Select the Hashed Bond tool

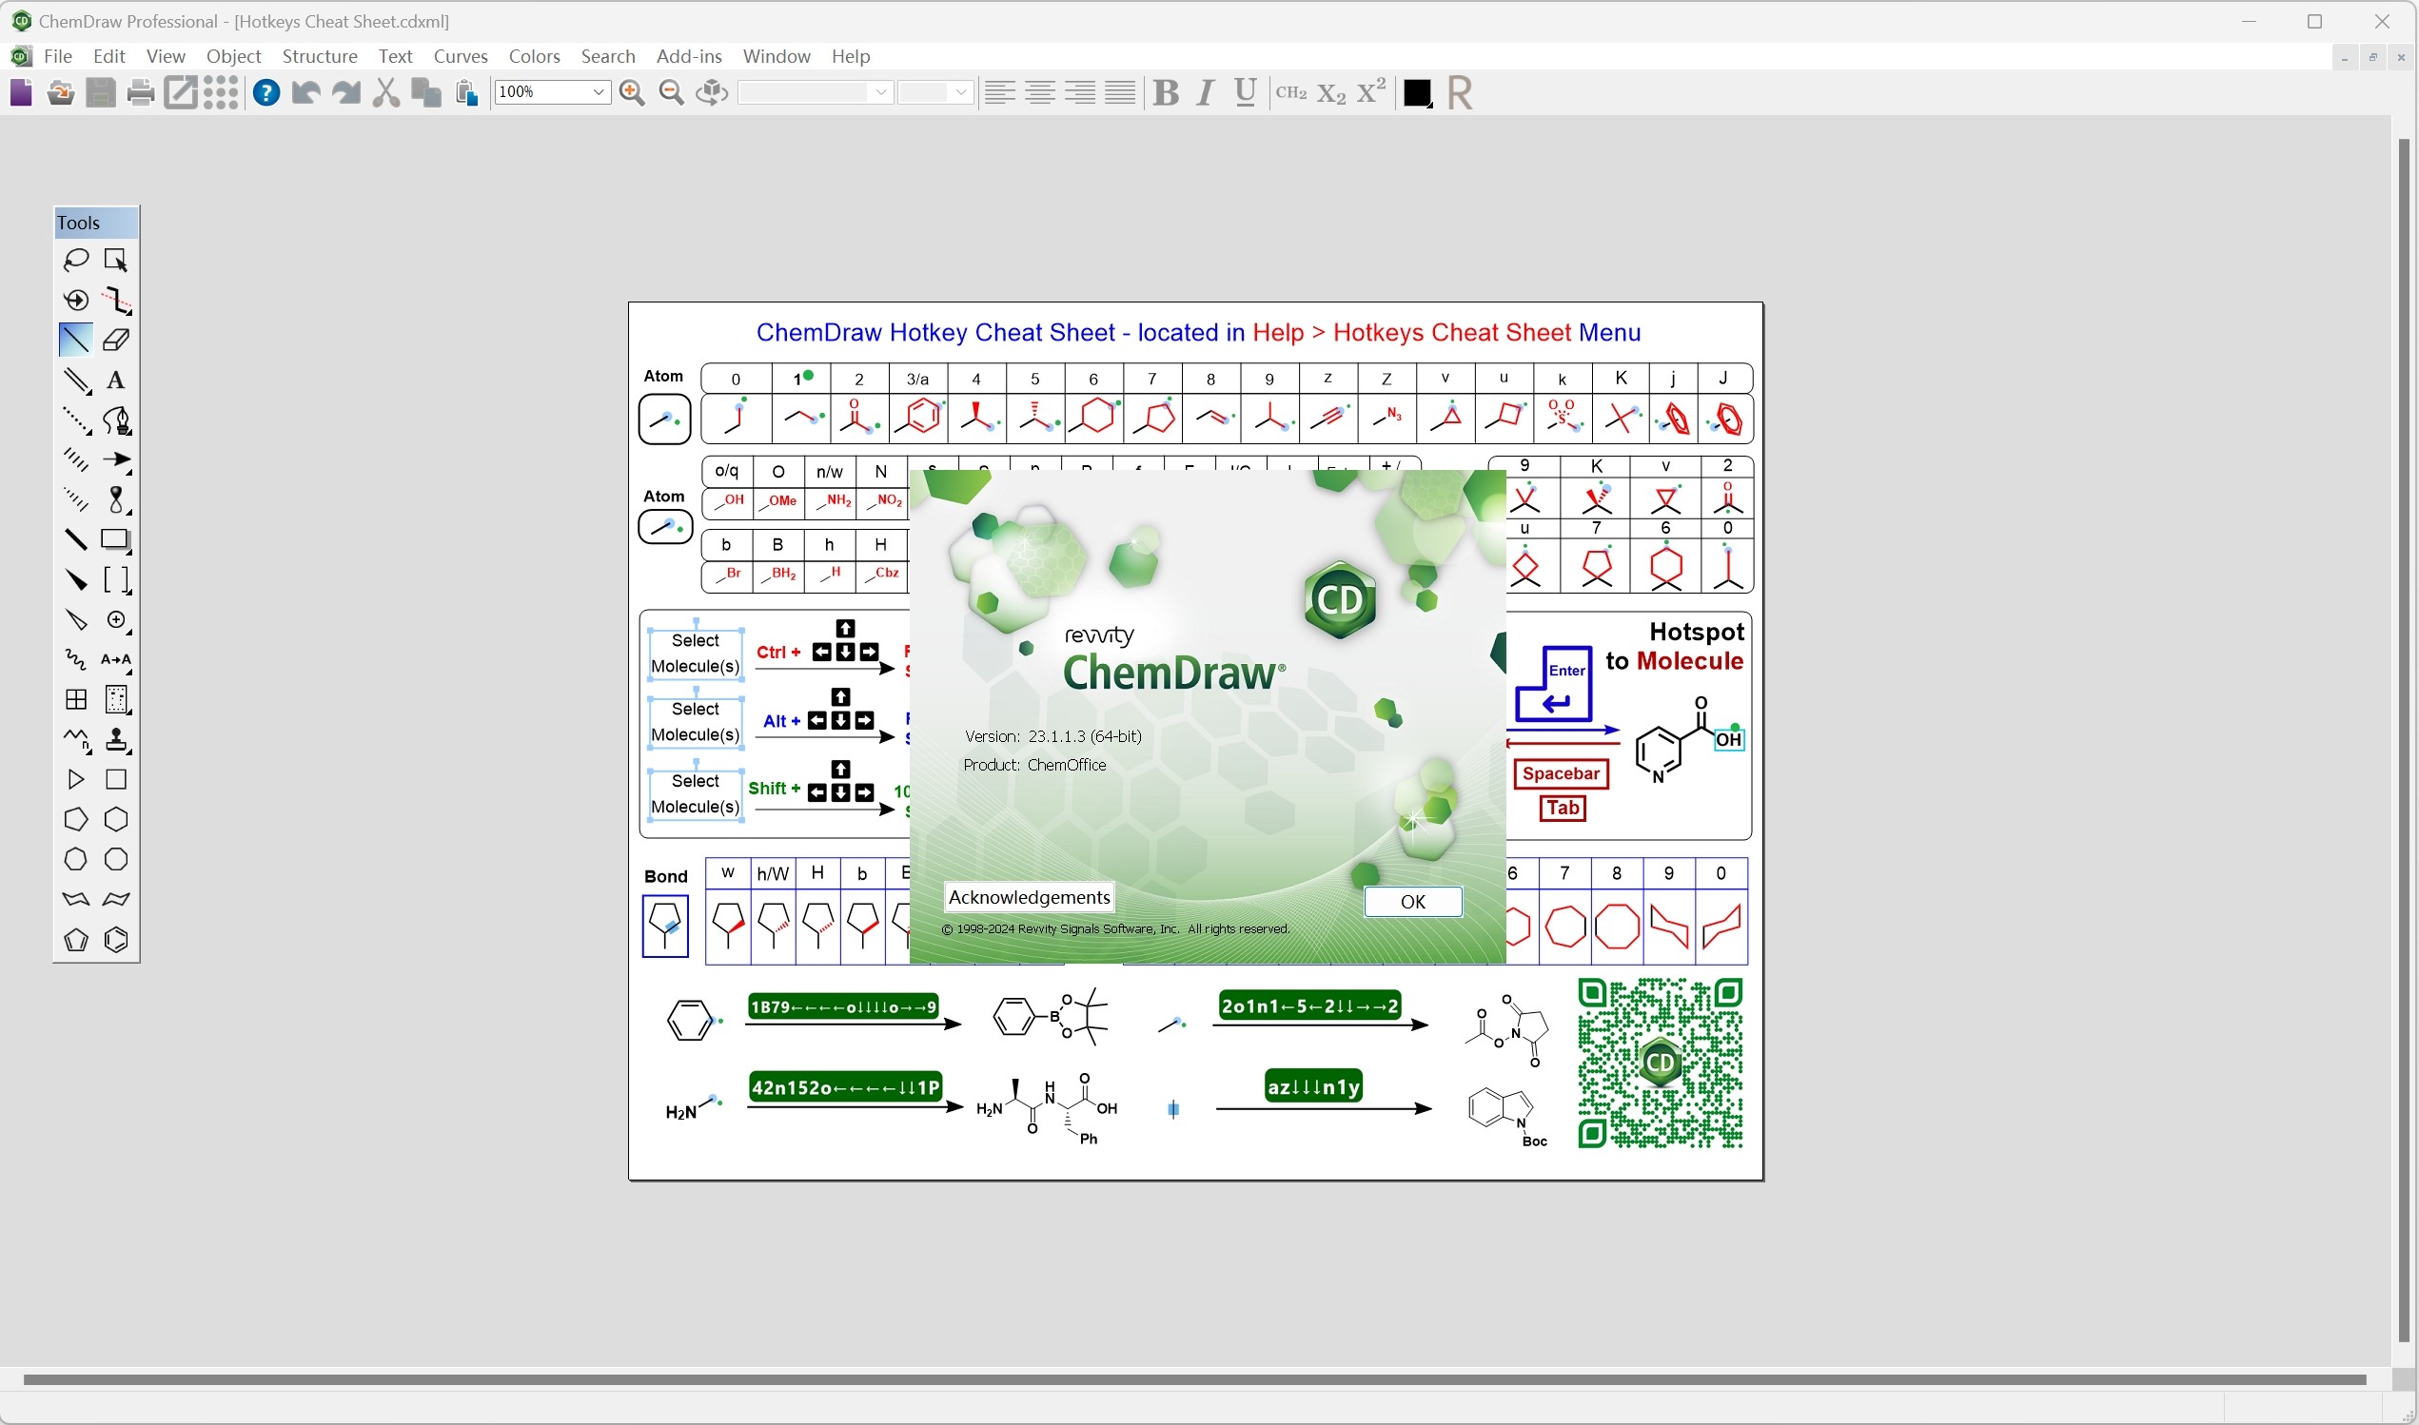[x=76, y=460]
